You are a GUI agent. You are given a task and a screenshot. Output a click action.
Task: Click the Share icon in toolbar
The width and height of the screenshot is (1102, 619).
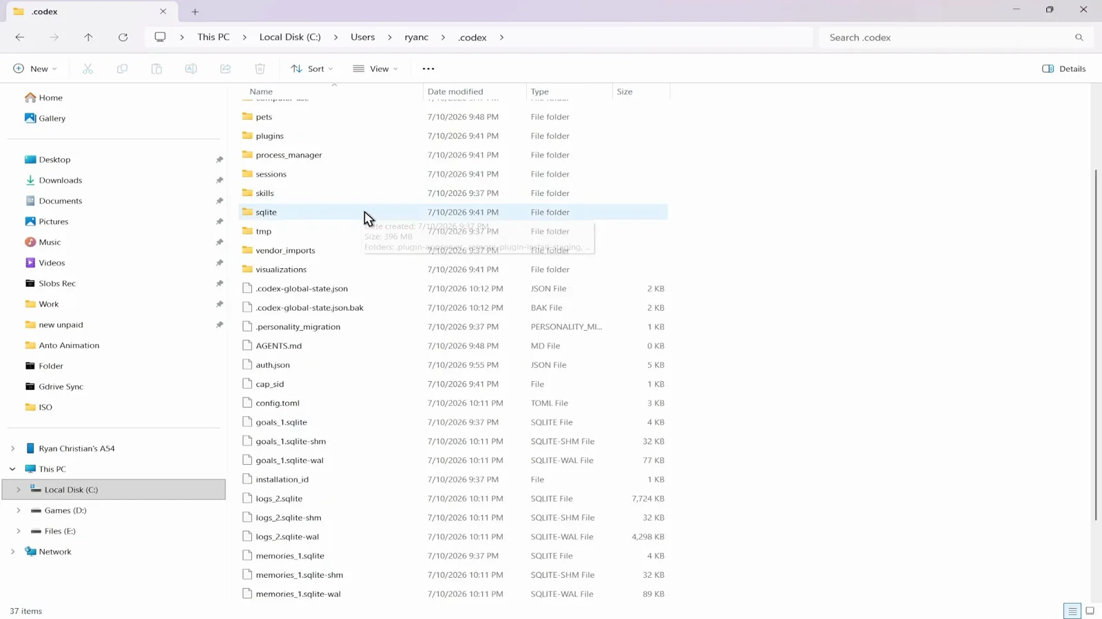225,69
